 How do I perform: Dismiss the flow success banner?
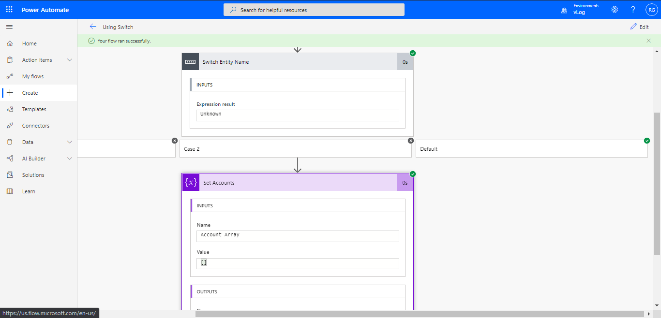(x=648, y=41)
